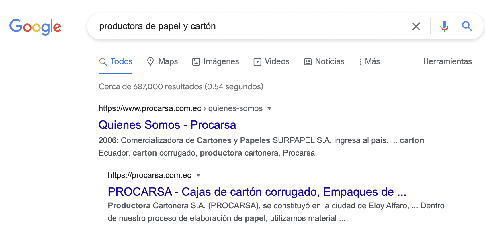Screen dimensions: 485x246
Task: Click the snippet starting '2006: Comercializadora de Cartones'
Action: [x=261, y=147]
